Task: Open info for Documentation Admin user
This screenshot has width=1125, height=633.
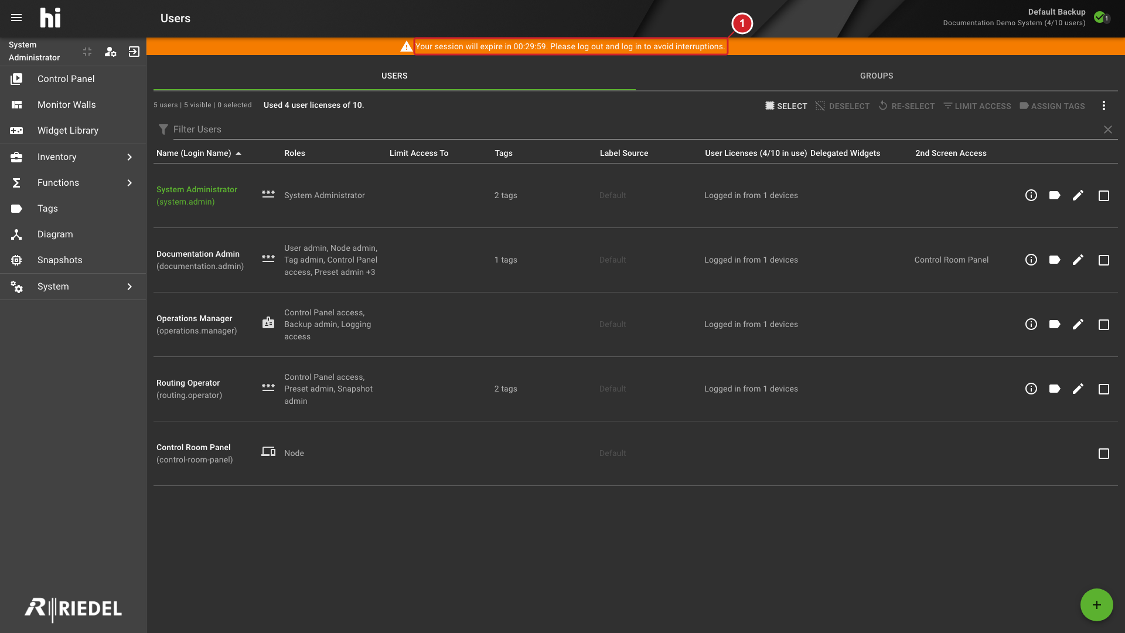Action: point(1031,260)
